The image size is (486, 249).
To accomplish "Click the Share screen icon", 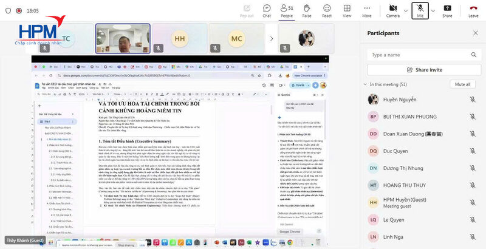I will [447, 10].
